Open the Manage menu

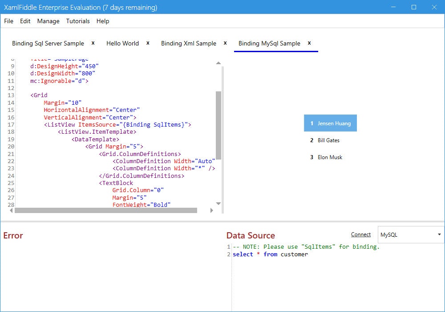pyautogui.click(x=48, y=21)
